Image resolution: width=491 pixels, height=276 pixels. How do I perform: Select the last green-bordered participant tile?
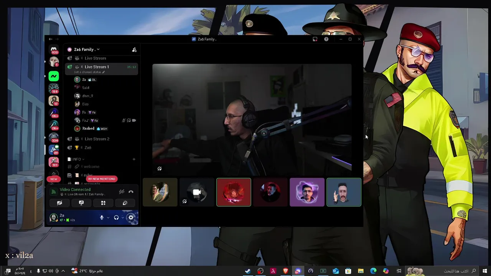tap(344, 192)
